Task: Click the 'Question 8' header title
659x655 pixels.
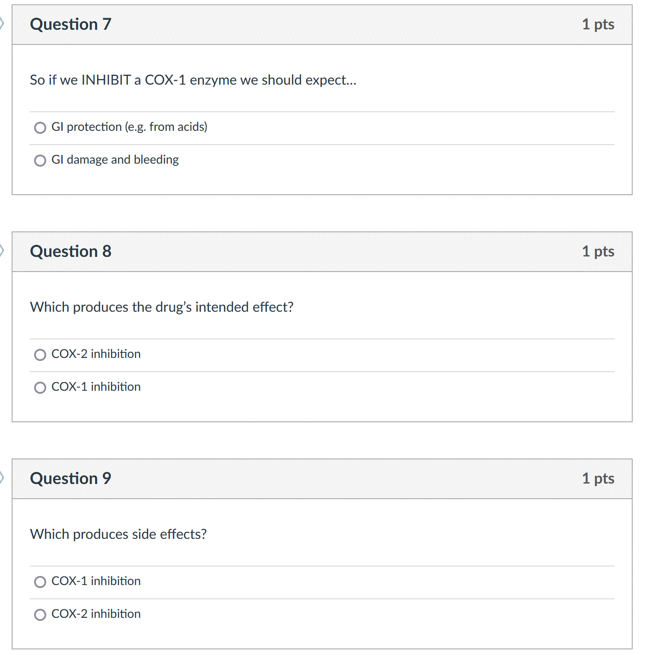Action: (x=71, y=252)
